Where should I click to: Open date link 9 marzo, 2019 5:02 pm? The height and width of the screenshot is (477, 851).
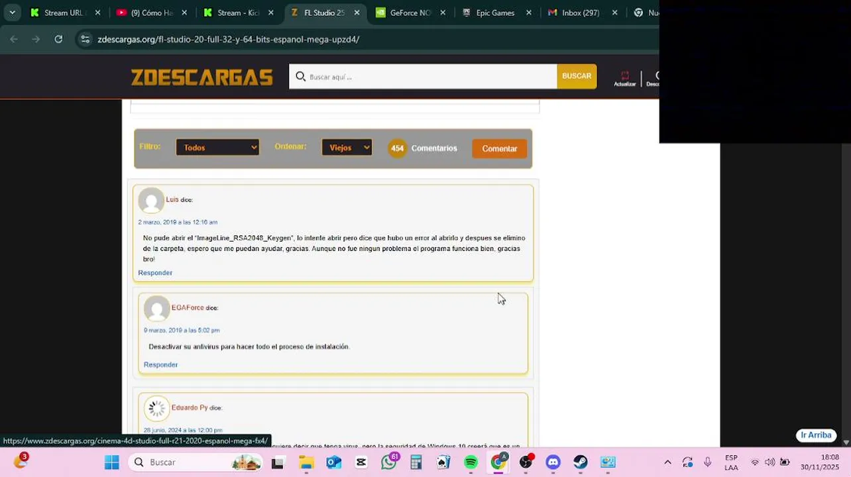tap(182, 330)
